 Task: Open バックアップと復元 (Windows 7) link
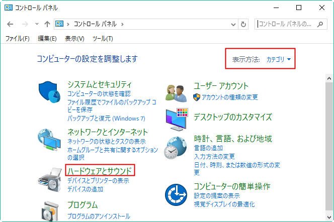coord(106,118)
